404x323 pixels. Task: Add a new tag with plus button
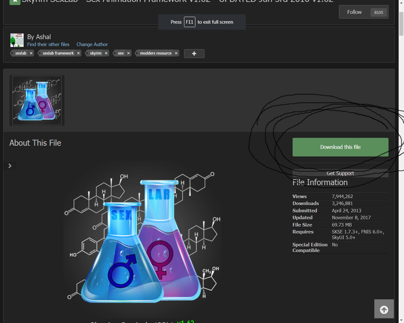click(x=194, y=54)
